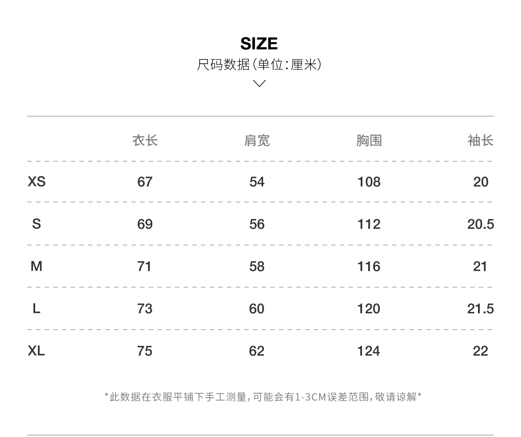Select the 肩宽 column header

coord(257,141)
